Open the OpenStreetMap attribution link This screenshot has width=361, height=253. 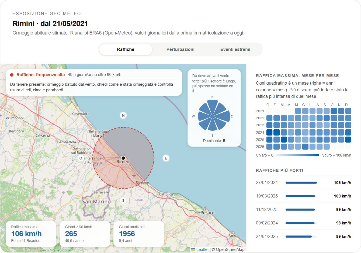[230, 249]
